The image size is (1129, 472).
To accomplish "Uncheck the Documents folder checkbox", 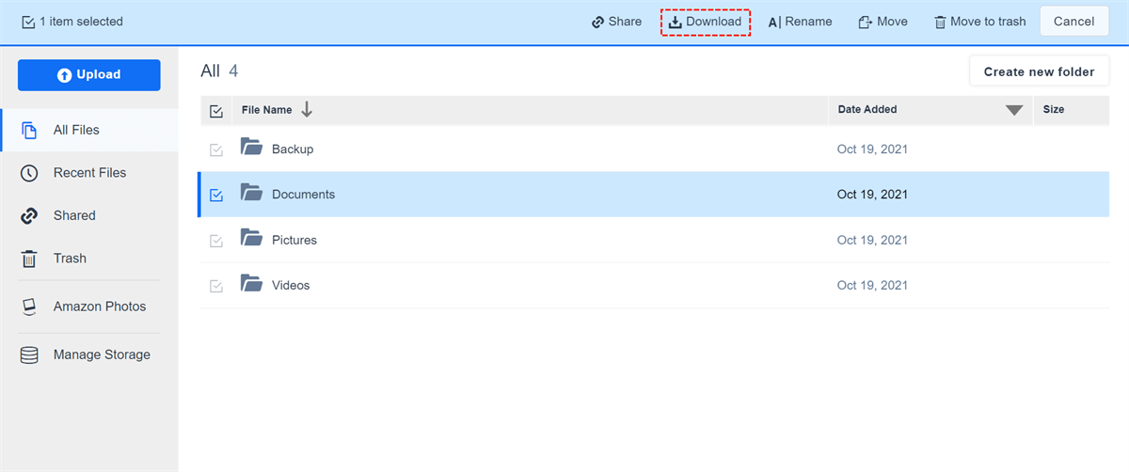I will click(216, 196).
